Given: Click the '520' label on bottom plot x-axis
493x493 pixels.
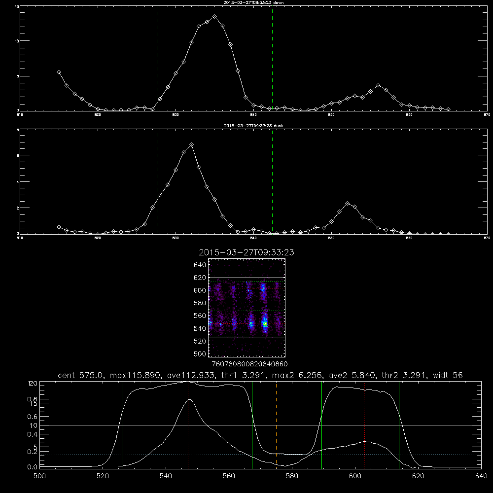Looking at the screenshot, I should point(103,476).
